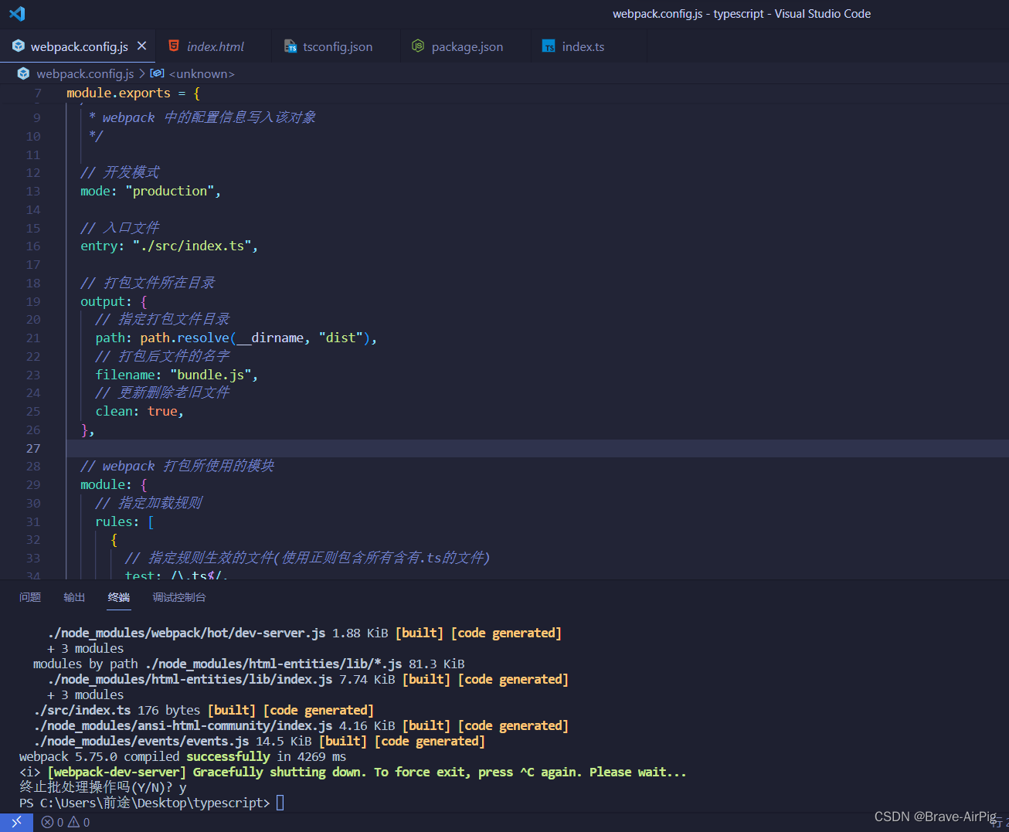Screen dimensions: 1009x832
Task: Click the module: { line
Action: (114, 485)
